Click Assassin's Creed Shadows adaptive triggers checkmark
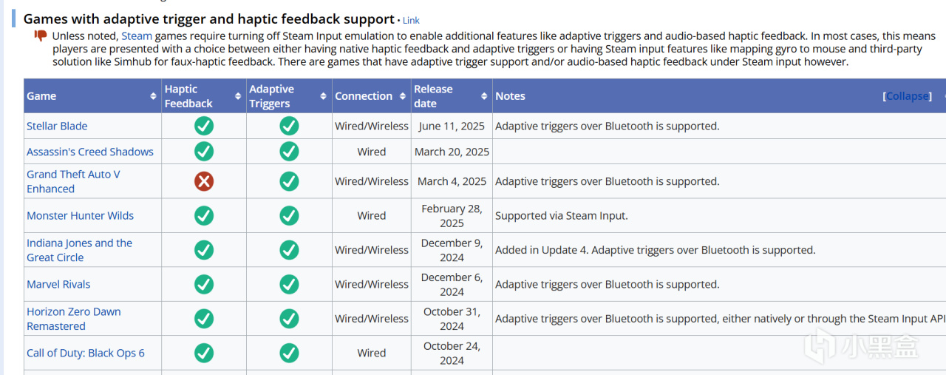Viewport: 946px width, 375px height. point(289,152)
